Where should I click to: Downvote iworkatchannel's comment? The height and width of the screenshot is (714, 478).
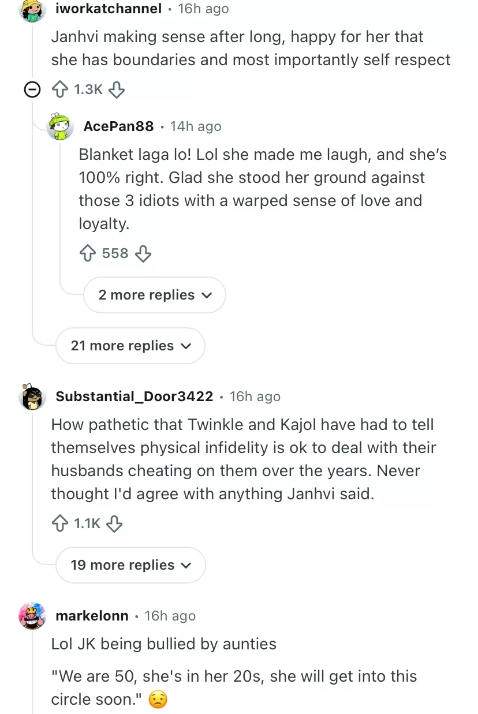click(117, 89)
